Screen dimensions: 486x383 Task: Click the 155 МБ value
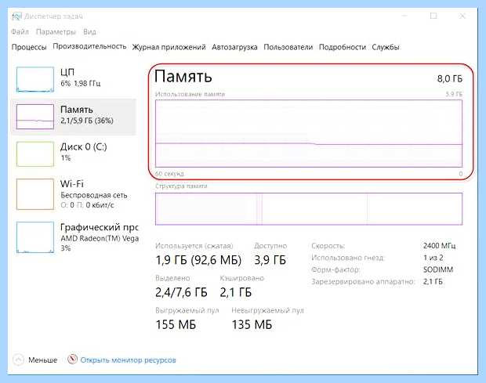(176, 324)
